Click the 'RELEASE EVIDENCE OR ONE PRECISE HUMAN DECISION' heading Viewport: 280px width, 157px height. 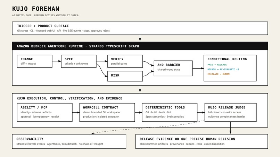click(187, 139)
